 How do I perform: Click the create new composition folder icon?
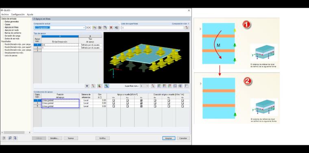pos(95,28)
